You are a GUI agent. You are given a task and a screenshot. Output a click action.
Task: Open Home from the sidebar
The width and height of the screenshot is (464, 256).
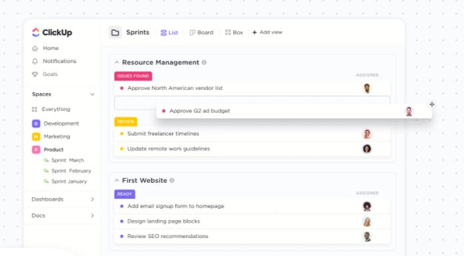point(51,48)
